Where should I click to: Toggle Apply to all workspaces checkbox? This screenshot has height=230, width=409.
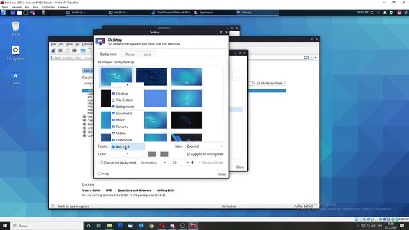(x=189, y=154)
